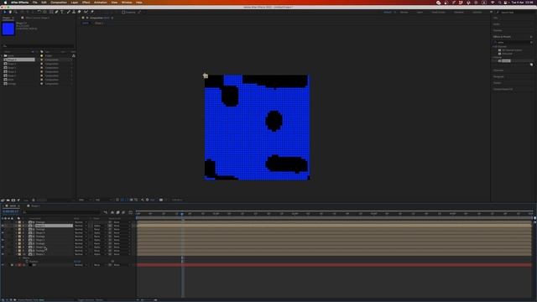Click the red label color of layer 11
This screenshot has width=537, height=302.
pos(19,265)
